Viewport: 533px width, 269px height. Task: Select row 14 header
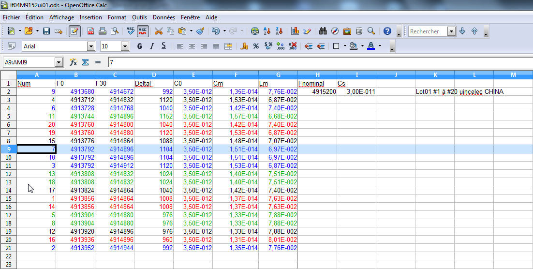8,190
